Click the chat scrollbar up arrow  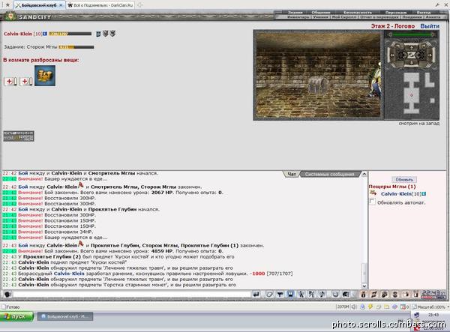coord(364,174)
